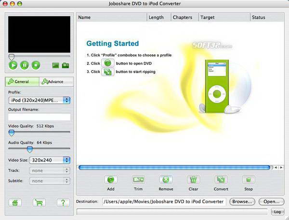Click the scroll right arrow
This screenshot has width=289, height=220.
[281, 168]
